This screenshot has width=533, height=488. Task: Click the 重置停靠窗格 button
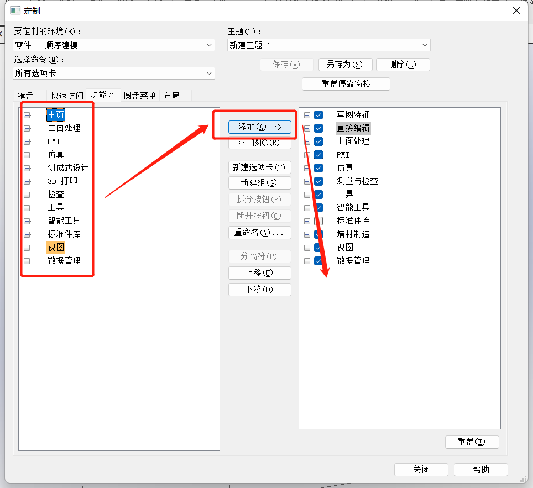[346, 84]
